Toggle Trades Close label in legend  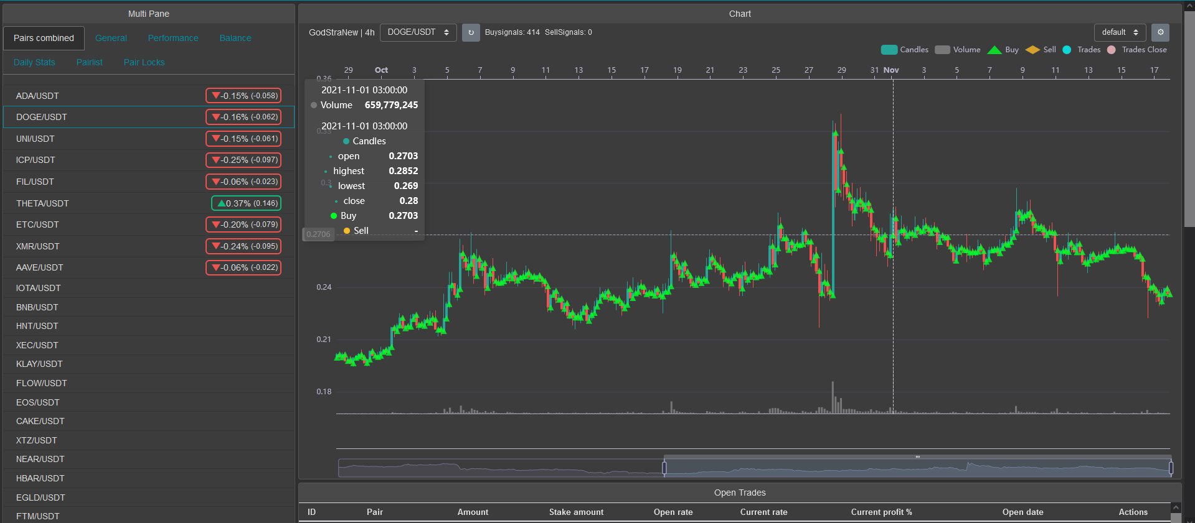coord(1144,50)
